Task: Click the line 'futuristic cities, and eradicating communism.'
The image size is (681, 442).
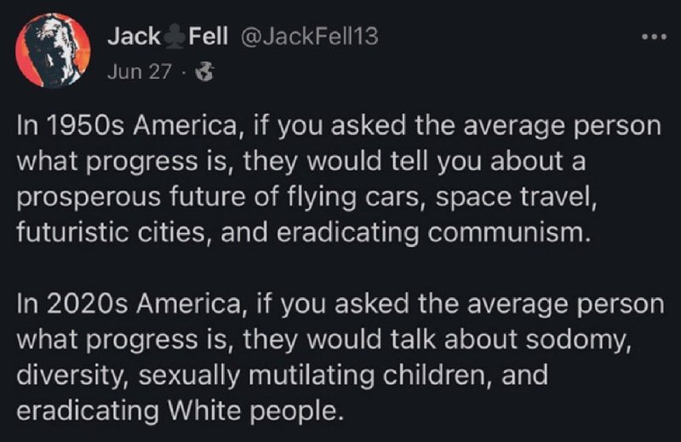Action: click(x=304, y=232)
